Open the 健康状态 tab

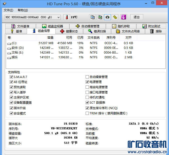click(69, 31)
